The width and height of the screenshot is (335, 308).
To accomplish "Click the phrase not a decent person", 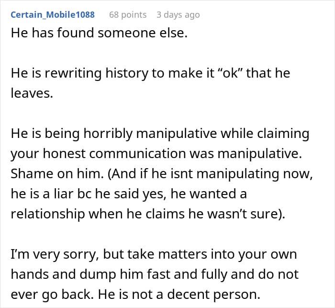I will click(x=196, y=294).
